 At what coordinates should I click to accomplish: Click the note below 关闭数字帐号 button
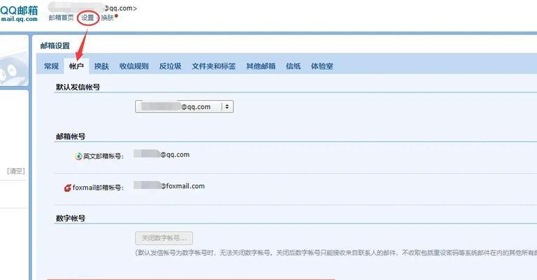336,253
